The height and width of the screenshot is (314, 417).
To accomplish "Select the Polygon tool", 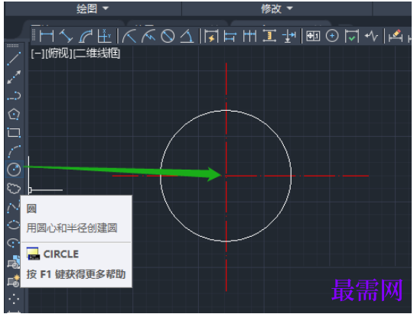I will pyautogui.click(x=14, y=115).
